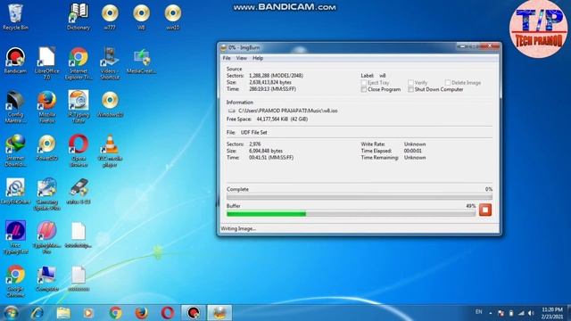Open Windows Explorer folder on taskbar
Screen dimensions: 571x321
click(x=63, y=313)
